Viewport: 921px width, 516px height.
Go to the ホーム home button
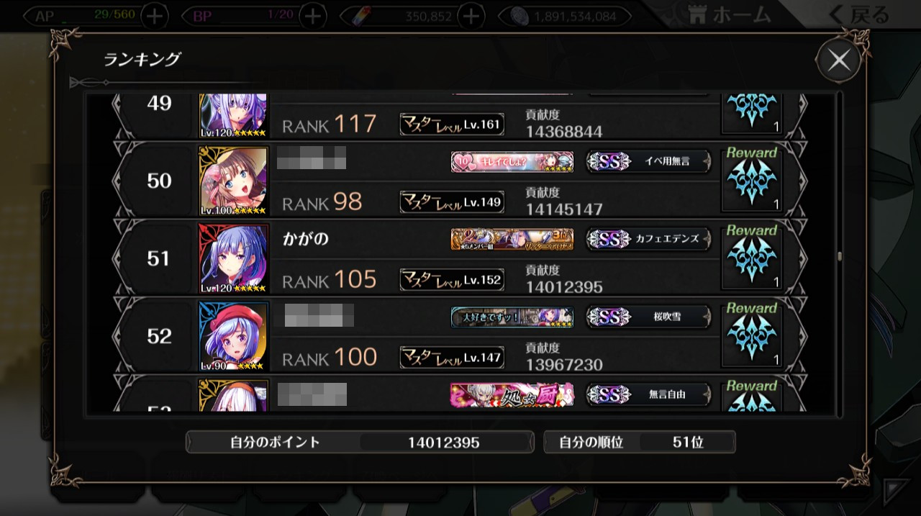pos(729,14)
